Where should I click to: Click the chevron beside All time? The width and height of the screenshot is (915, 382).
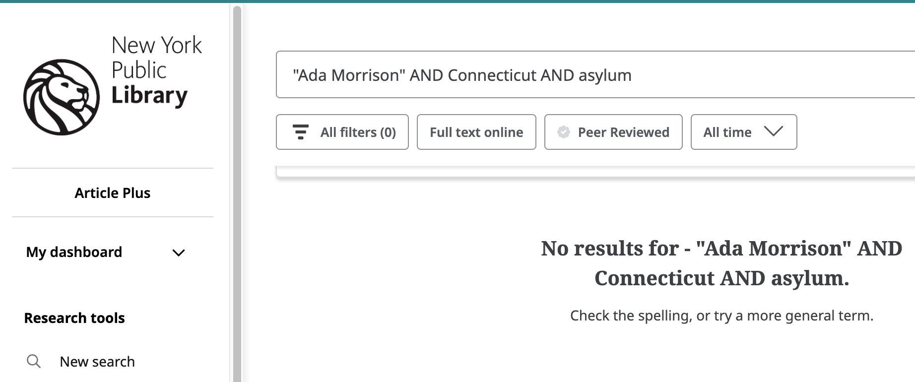(773, 131)
